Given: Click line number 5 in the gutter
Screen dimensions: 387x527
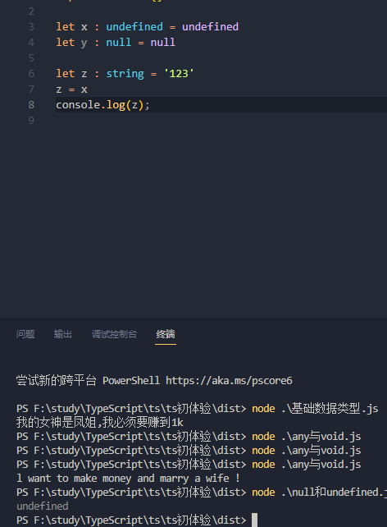Looking at the screenshot, I should [x=31, y=58].
